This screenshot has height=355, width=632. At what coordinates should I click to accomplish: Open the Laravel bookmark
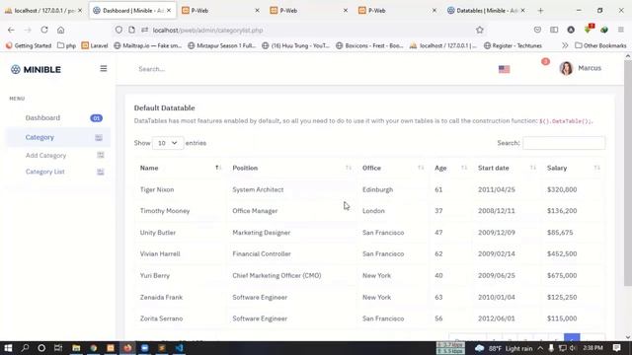click(95, 45)
